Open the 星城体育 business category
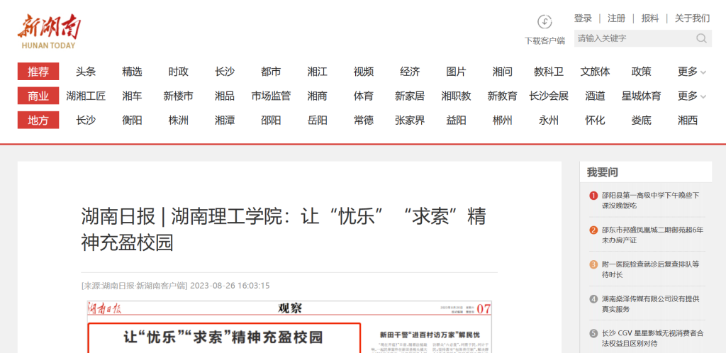The height and width of the screenshot is (353, 726). [x=641, y=96]
